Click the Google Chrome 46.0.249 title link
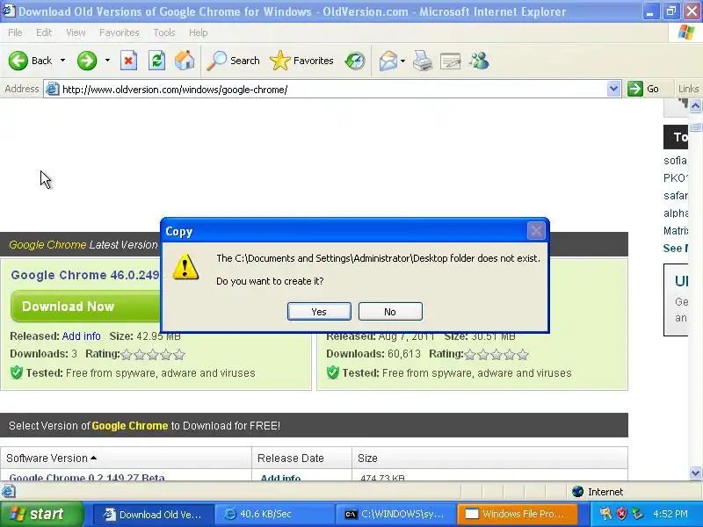Screen dimensions: 703x527 85,275
